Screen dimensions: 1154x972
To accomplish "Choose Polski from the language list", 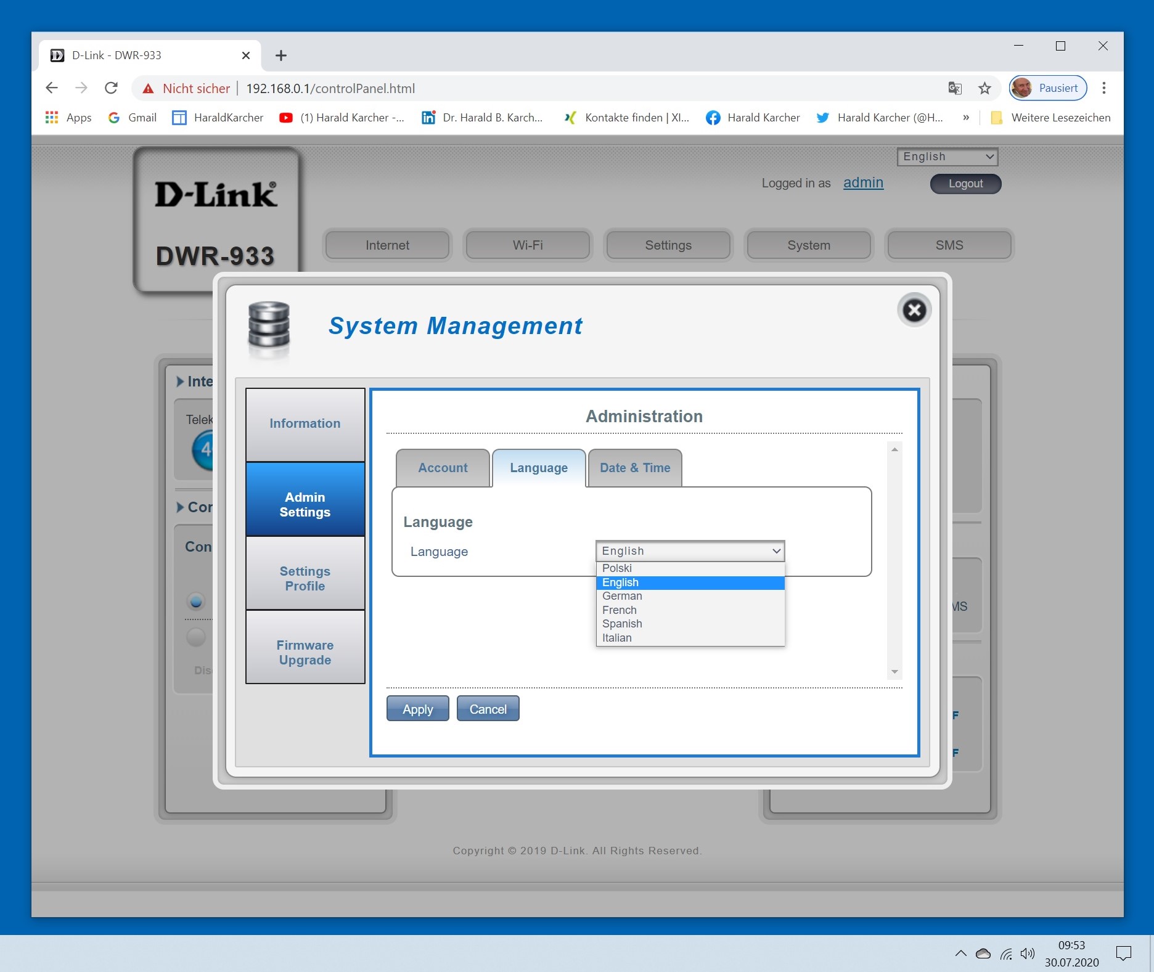I will click(x=690, y=568).
